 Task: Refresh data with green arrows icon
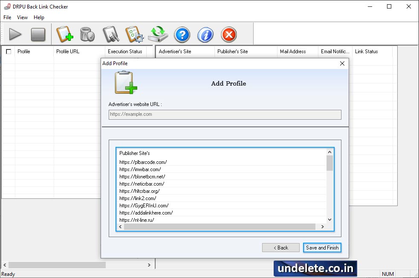pos(158,34)
